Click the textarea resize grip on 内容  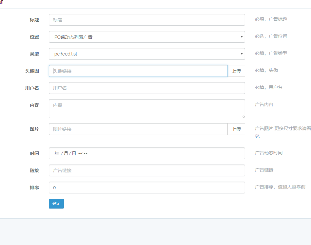pyautogui.click(x=243, y=116)
